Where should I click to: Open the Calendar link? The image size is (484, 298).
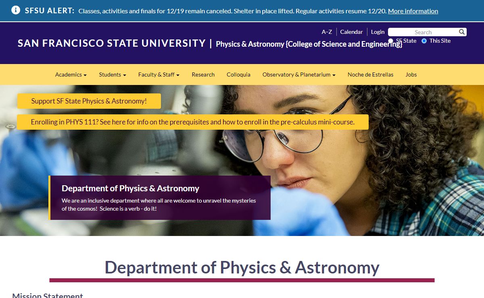[x=351, y=32]
